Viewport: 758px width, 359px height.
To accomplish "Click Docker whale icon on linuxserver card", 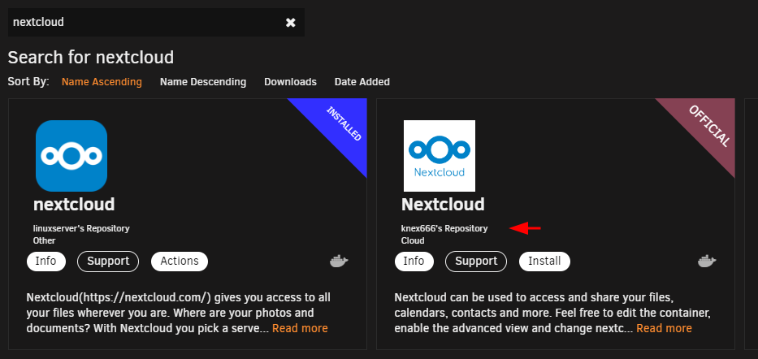I will coord(339,262).
